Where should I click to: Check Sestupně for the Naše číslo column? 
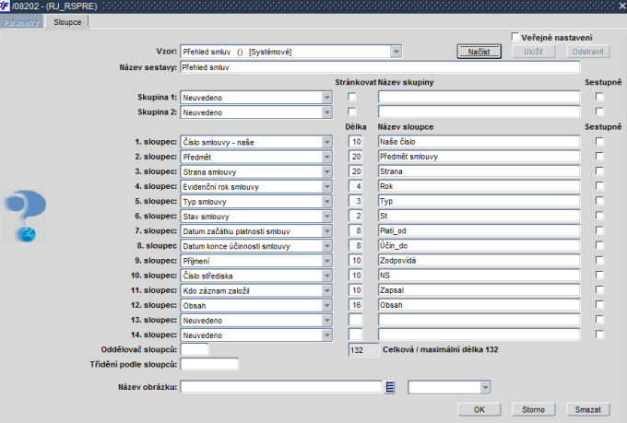click(x=599, y=141)
